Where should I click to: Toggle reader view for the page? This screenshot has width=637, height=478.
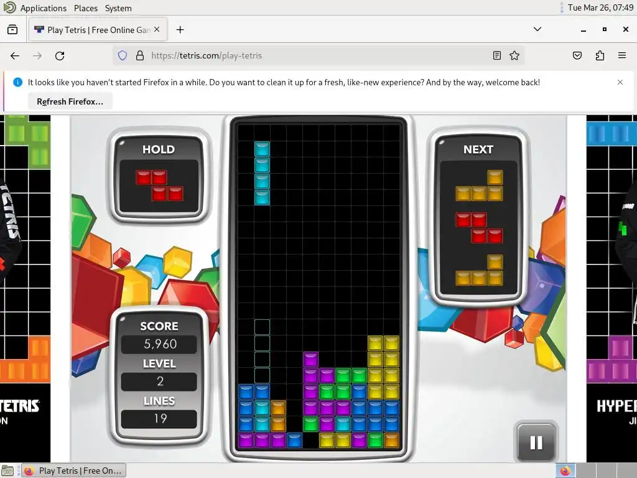(497, 55)
